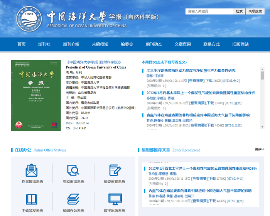View abstract for pages 19-30 in editor recommend
Image resolution: width=270 pixels, height=216 pixels.
(199, 201)
